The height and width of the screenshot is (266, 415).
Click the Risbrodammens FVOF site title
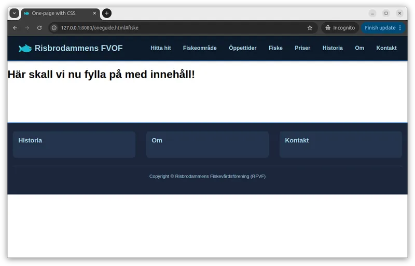(78, 48)
